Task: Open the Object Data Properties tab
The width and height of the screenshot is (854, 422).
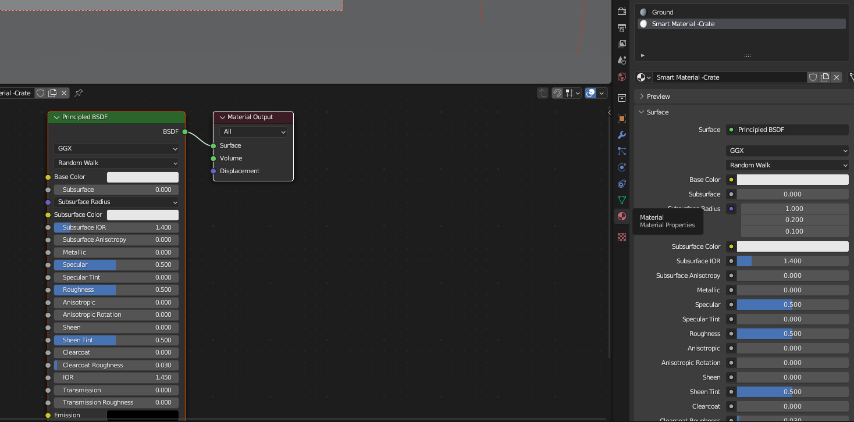Action: point(622,200)
